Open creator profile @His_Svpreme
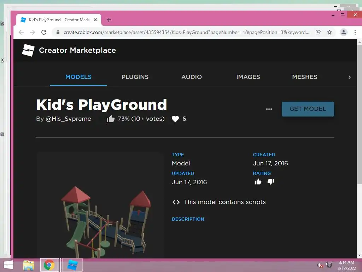This screenshot has width=362, height=272. pyautogui.click(x=68, y=119)
